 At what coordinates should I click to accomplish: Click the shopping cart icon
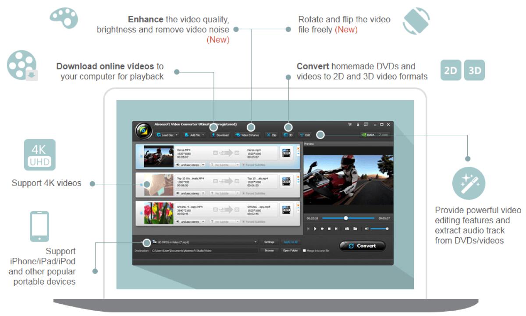pyautogui.click(x=351, y=124)
